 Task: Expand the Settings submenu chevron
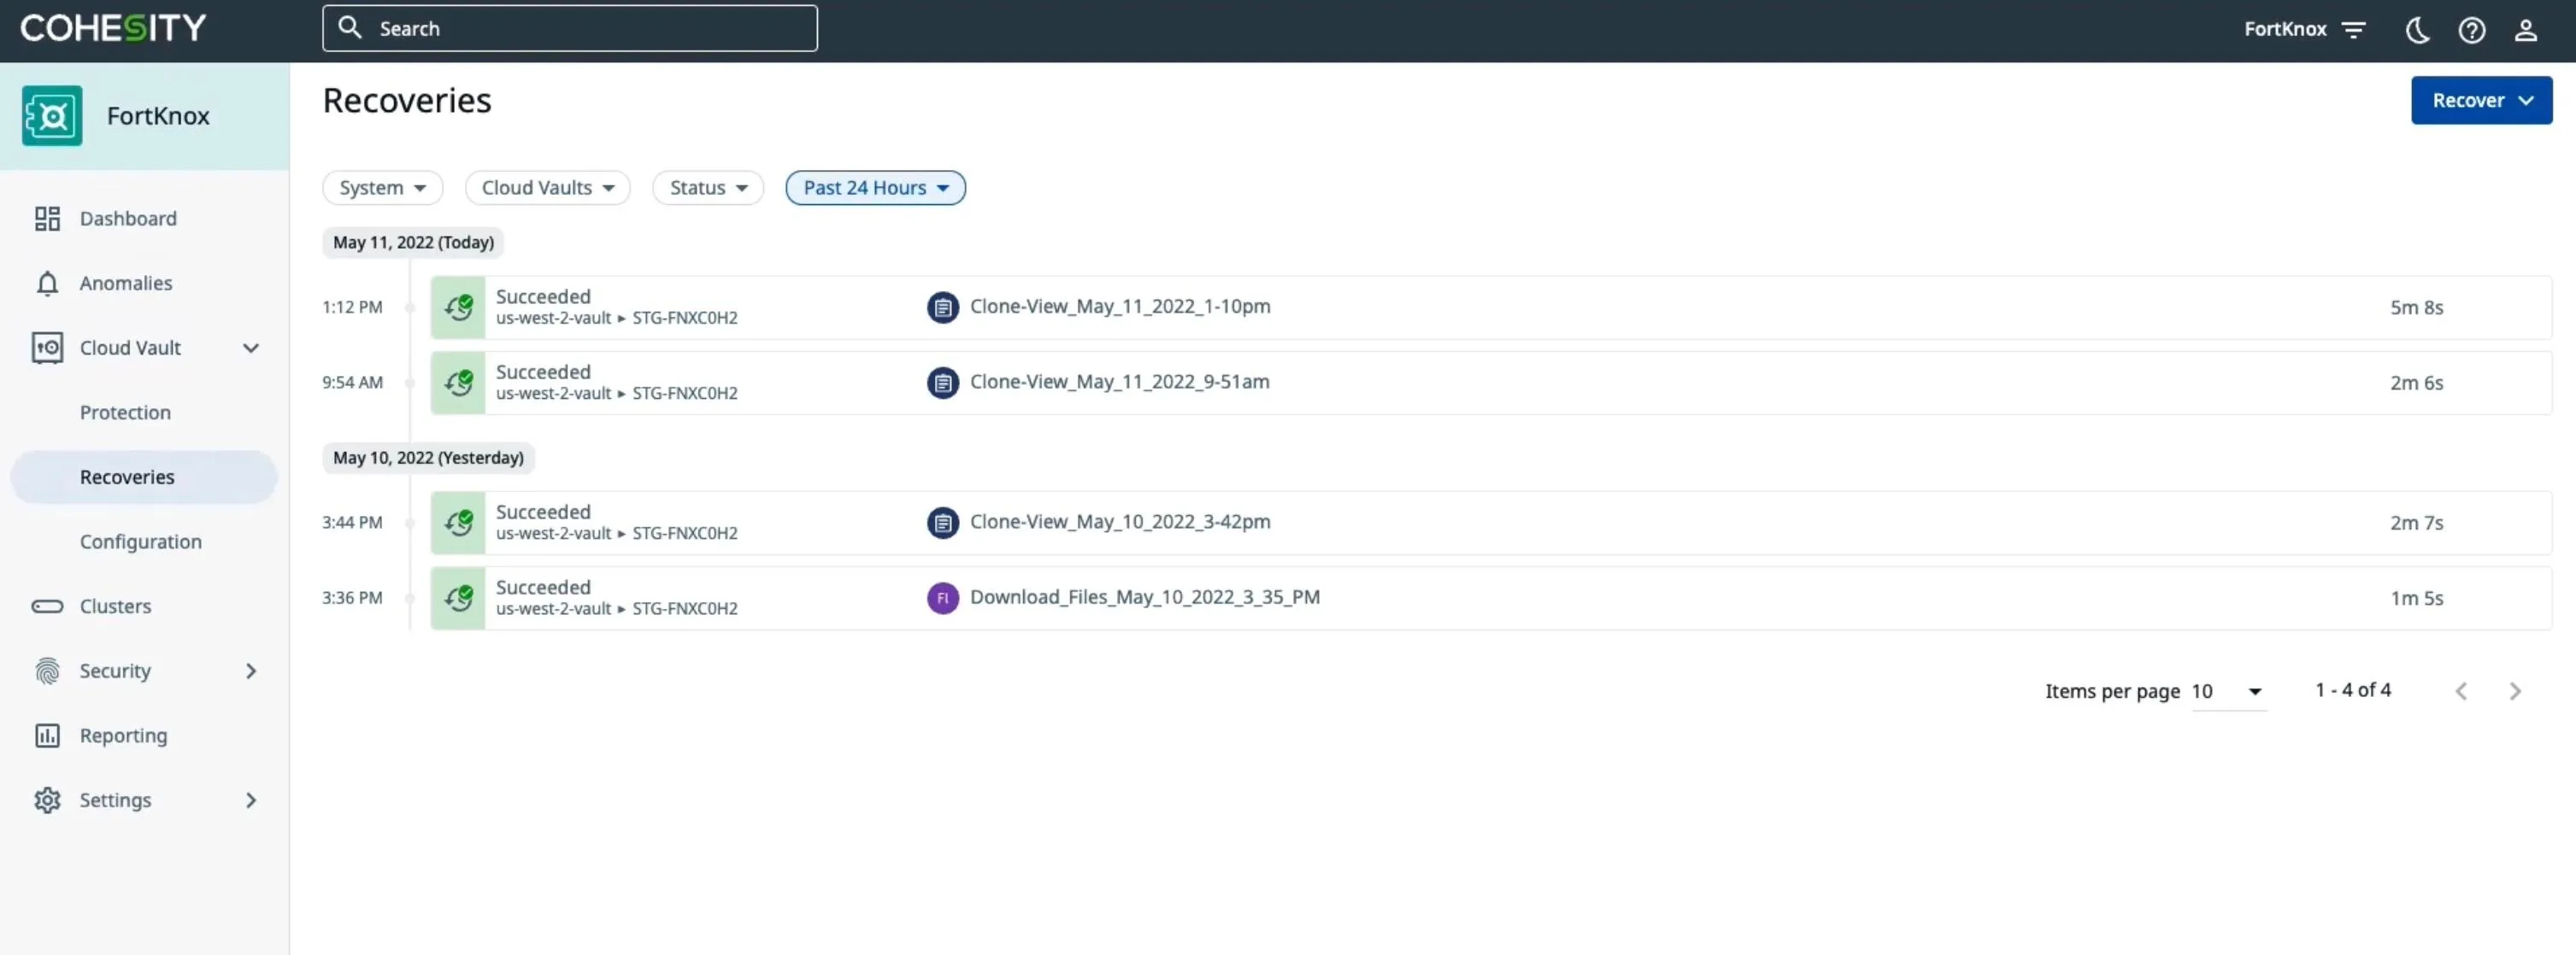point(251,800)
